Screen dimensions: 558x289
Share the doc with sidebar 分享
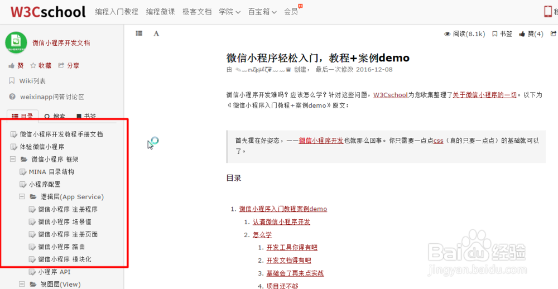[69, 65]
